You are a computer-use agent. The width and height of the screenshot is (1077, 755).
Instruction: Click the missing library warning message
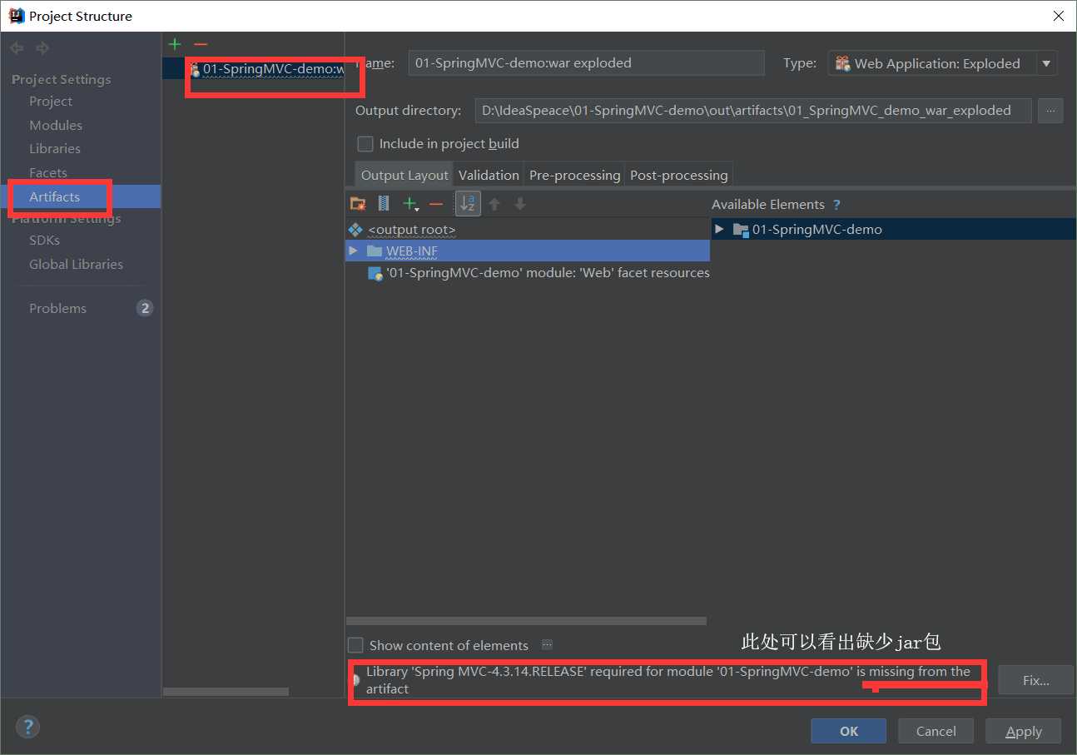[668, 680]
